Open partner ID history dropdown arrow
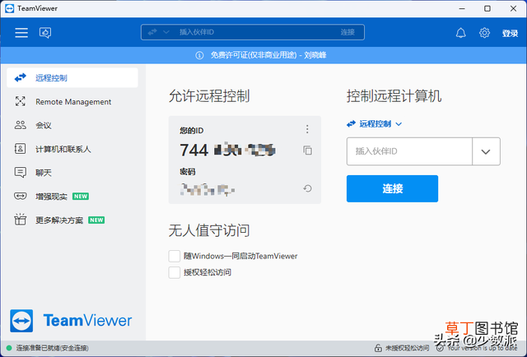Image resolution: width=527 pixels, height=357 pixels. pos(486,151)
